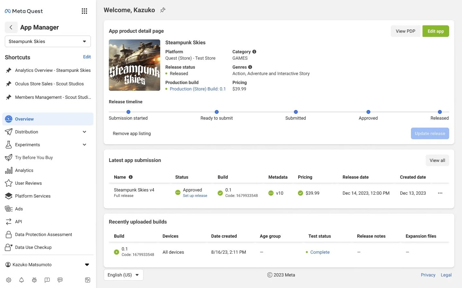Open the apps grid menu icon

tap(84, 11)
